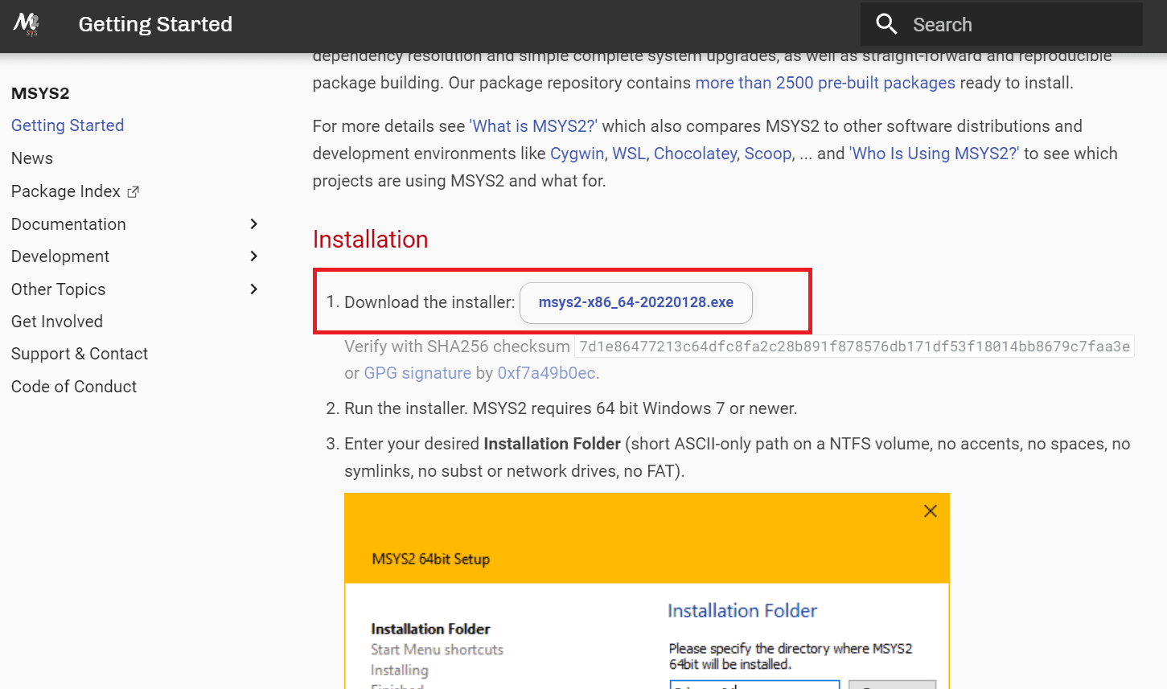1167x689 pixels.
Task: Click the installer setup screenshot image
Action: [647, 591]
